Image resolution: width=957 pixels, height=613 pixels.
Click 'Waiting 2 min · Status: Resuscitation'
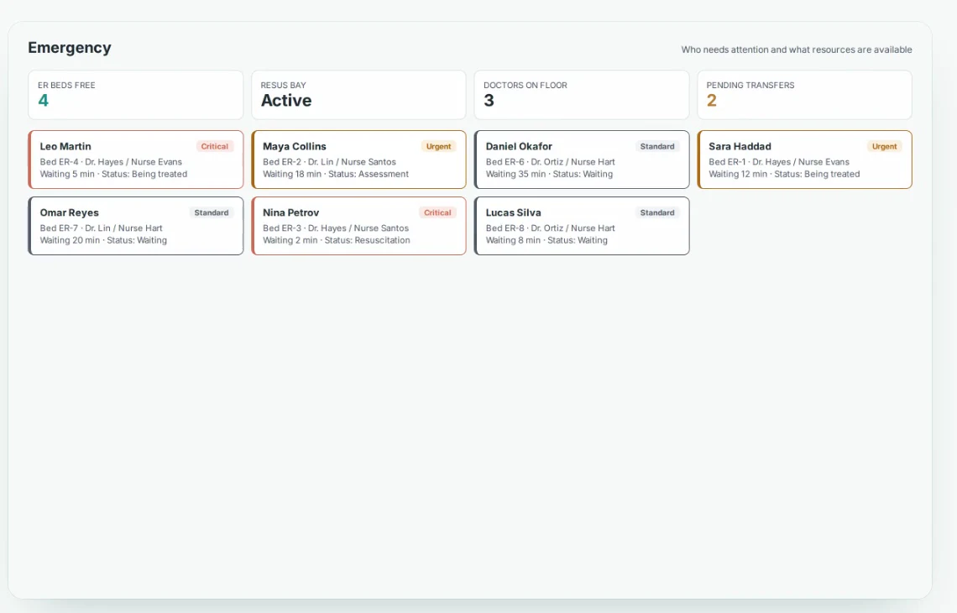point(337,240)
